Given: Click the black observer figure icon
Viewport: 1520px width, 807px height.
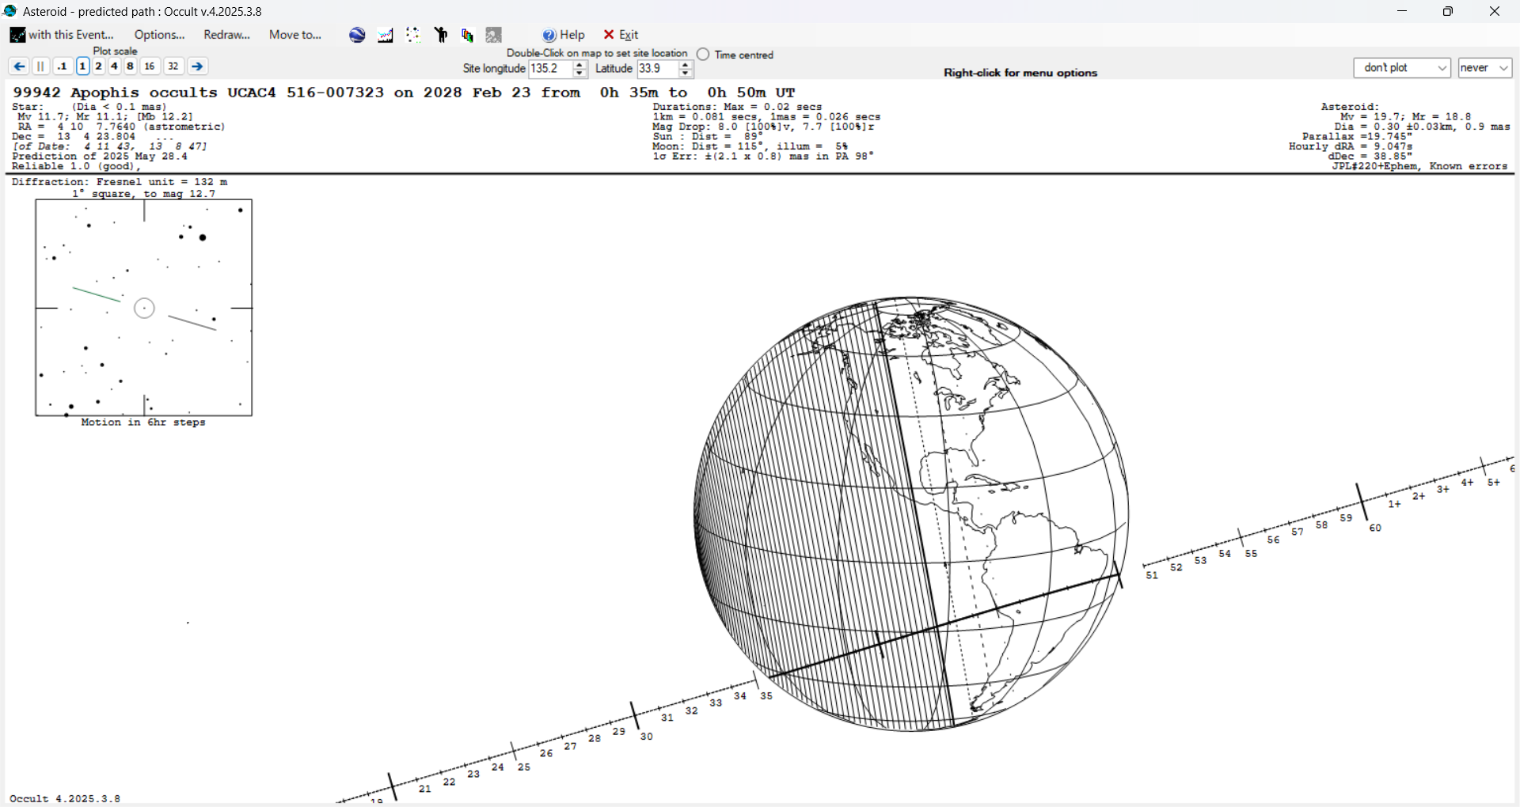Looking at the screenshot, I should pyautogui.click(x=441, y=35).
